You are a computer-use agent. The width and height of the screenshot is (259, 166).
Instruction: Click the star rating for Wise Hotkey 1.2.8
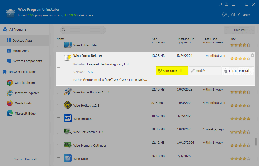click(x=240, y=105)
